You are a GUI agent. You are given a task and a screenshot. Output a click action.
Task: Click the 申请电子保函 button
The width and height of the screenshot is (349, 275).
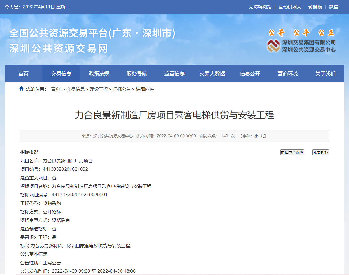click(292, 152)
